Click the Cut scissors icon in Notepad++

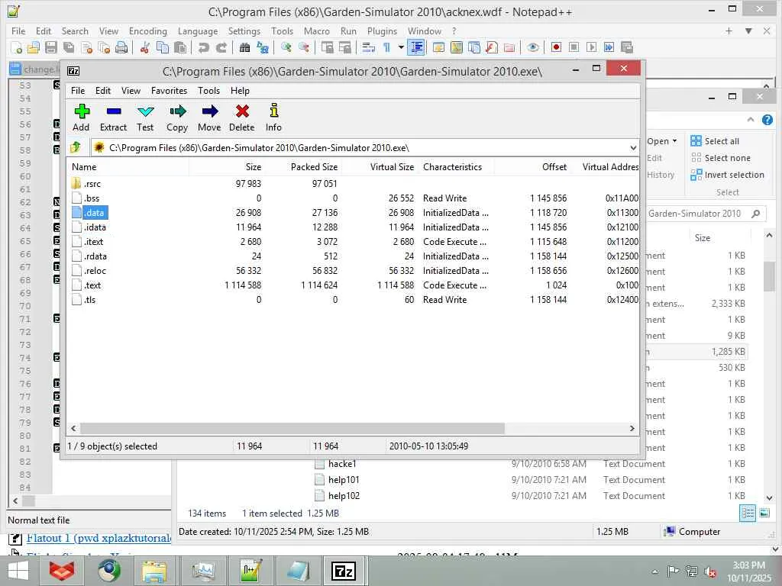[x=144, y=47]
